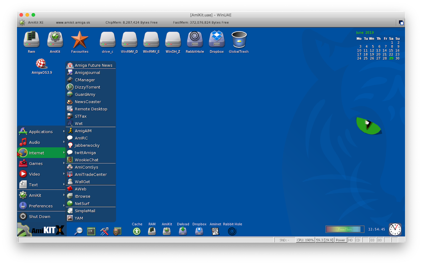Launch DizzyTorrent
This screenshot has height=265, width=422.
(x=91, y=87)
